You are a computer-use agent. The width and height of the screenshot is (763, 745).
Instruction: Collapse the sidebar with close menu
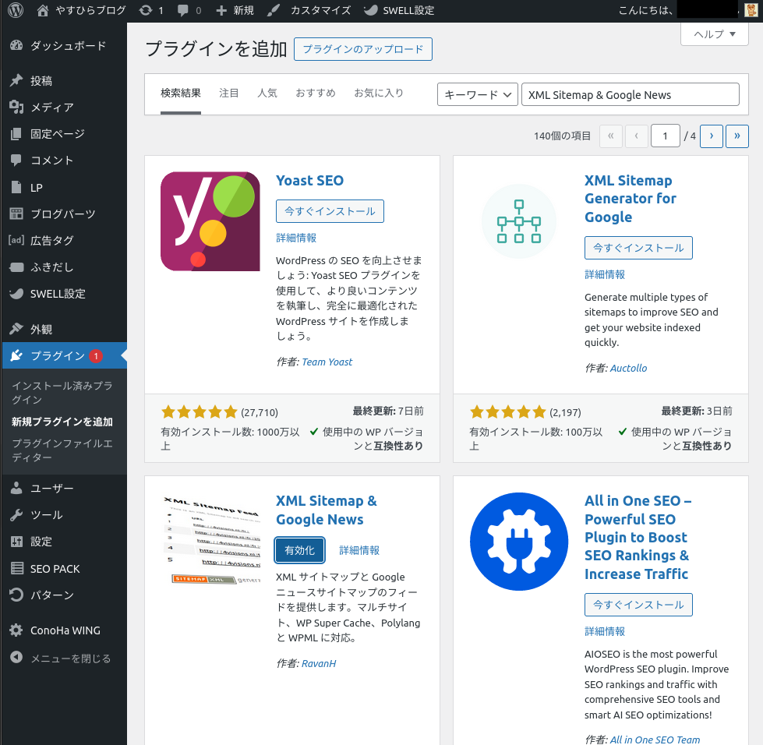click(x=70, y=658)
